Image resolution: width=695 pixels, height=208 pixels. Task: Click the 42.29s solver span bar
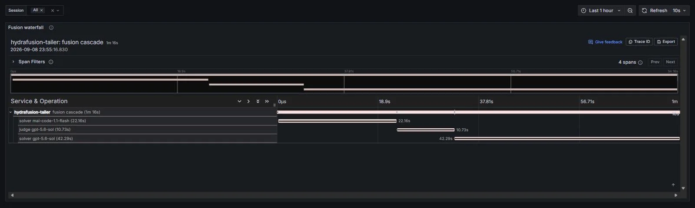(x=567, y=139)
